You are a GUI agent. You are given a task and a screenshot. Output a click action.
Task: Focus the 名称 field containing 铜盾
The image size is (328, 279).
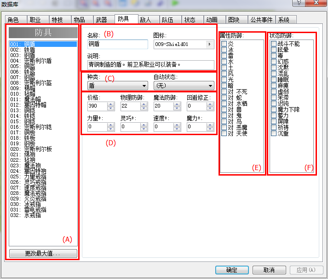coord(118,44)
